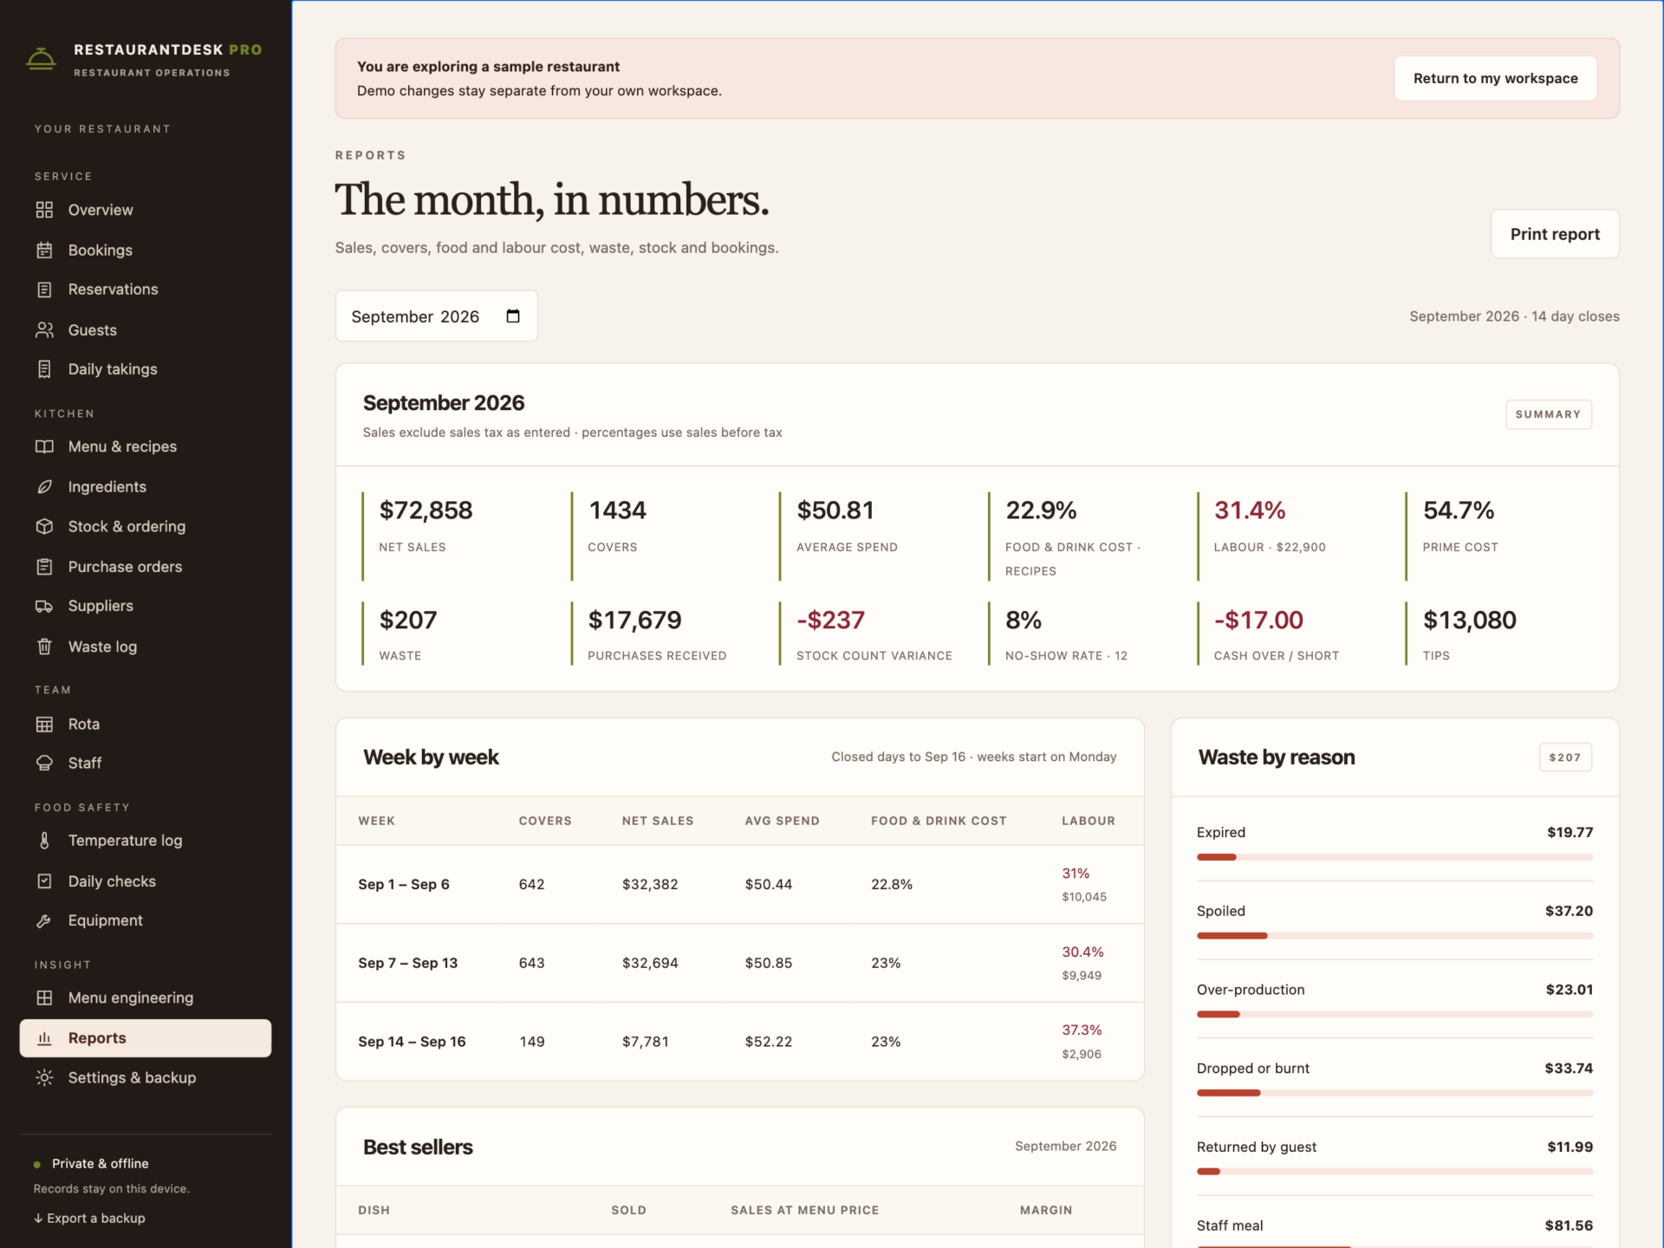Screen dimensions: 1664x1248
Task: Click the SUMMARY badge
Action: click(1548, 414)
